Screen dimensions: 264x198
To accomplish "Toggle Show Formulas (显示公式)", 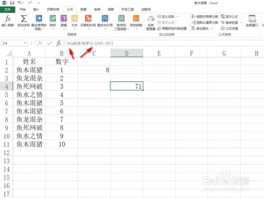I will click(229, 16).
